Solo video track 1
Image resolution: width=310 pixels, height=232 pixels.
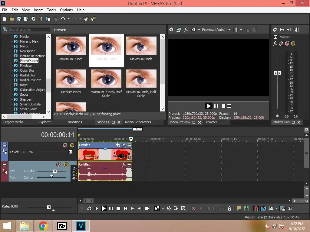tap(72, 145)
